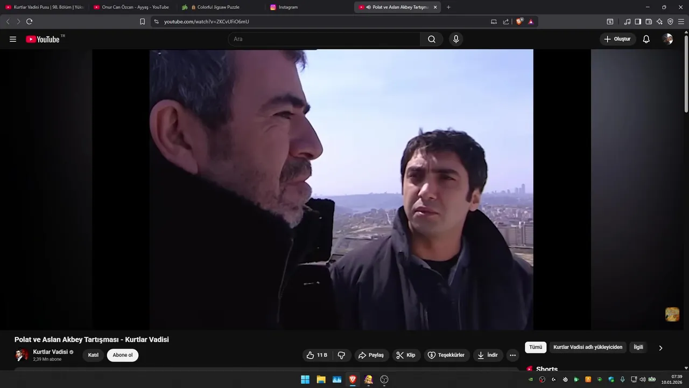
Task: Select the Tümü filter chip
Action: [x=536, y=348]
